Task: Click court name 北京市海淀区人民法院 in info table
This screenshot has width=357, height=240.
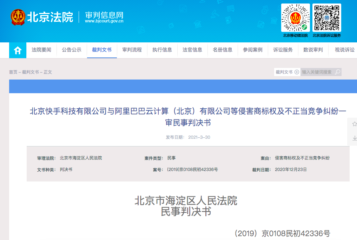Action: coord(81,158)
